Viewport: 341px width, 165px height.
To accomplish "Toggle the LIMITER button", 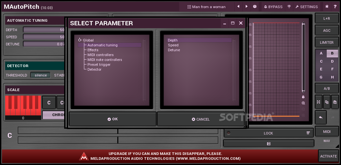I will tap(327, 42).
